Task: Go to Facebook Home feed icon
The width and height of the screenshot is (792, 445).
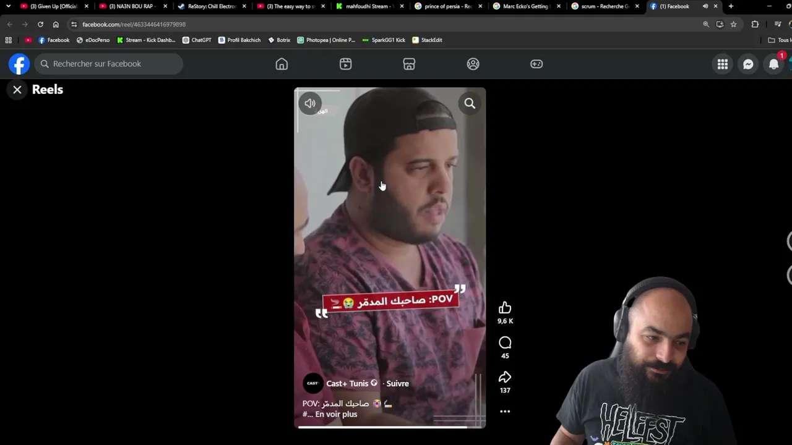Action: tap(282, 64)
